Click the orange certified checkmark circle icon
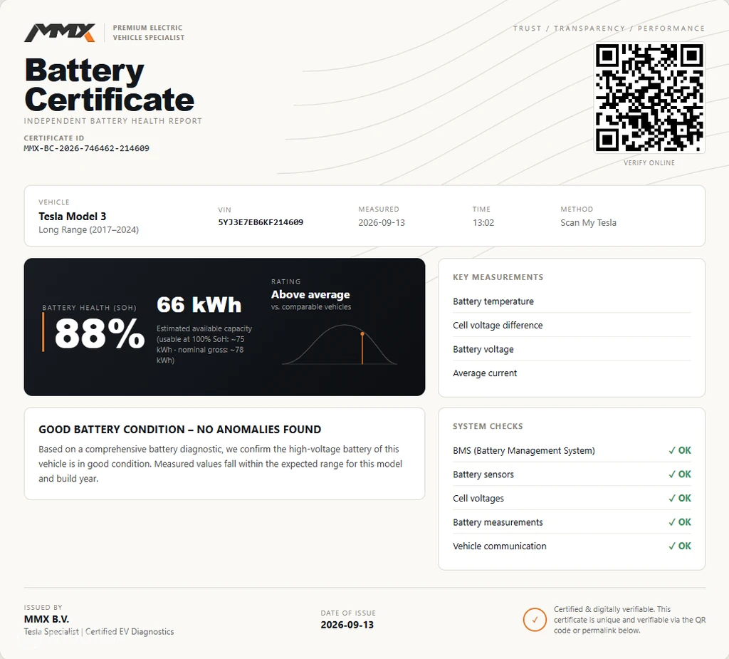 click(x=535, y=620)
